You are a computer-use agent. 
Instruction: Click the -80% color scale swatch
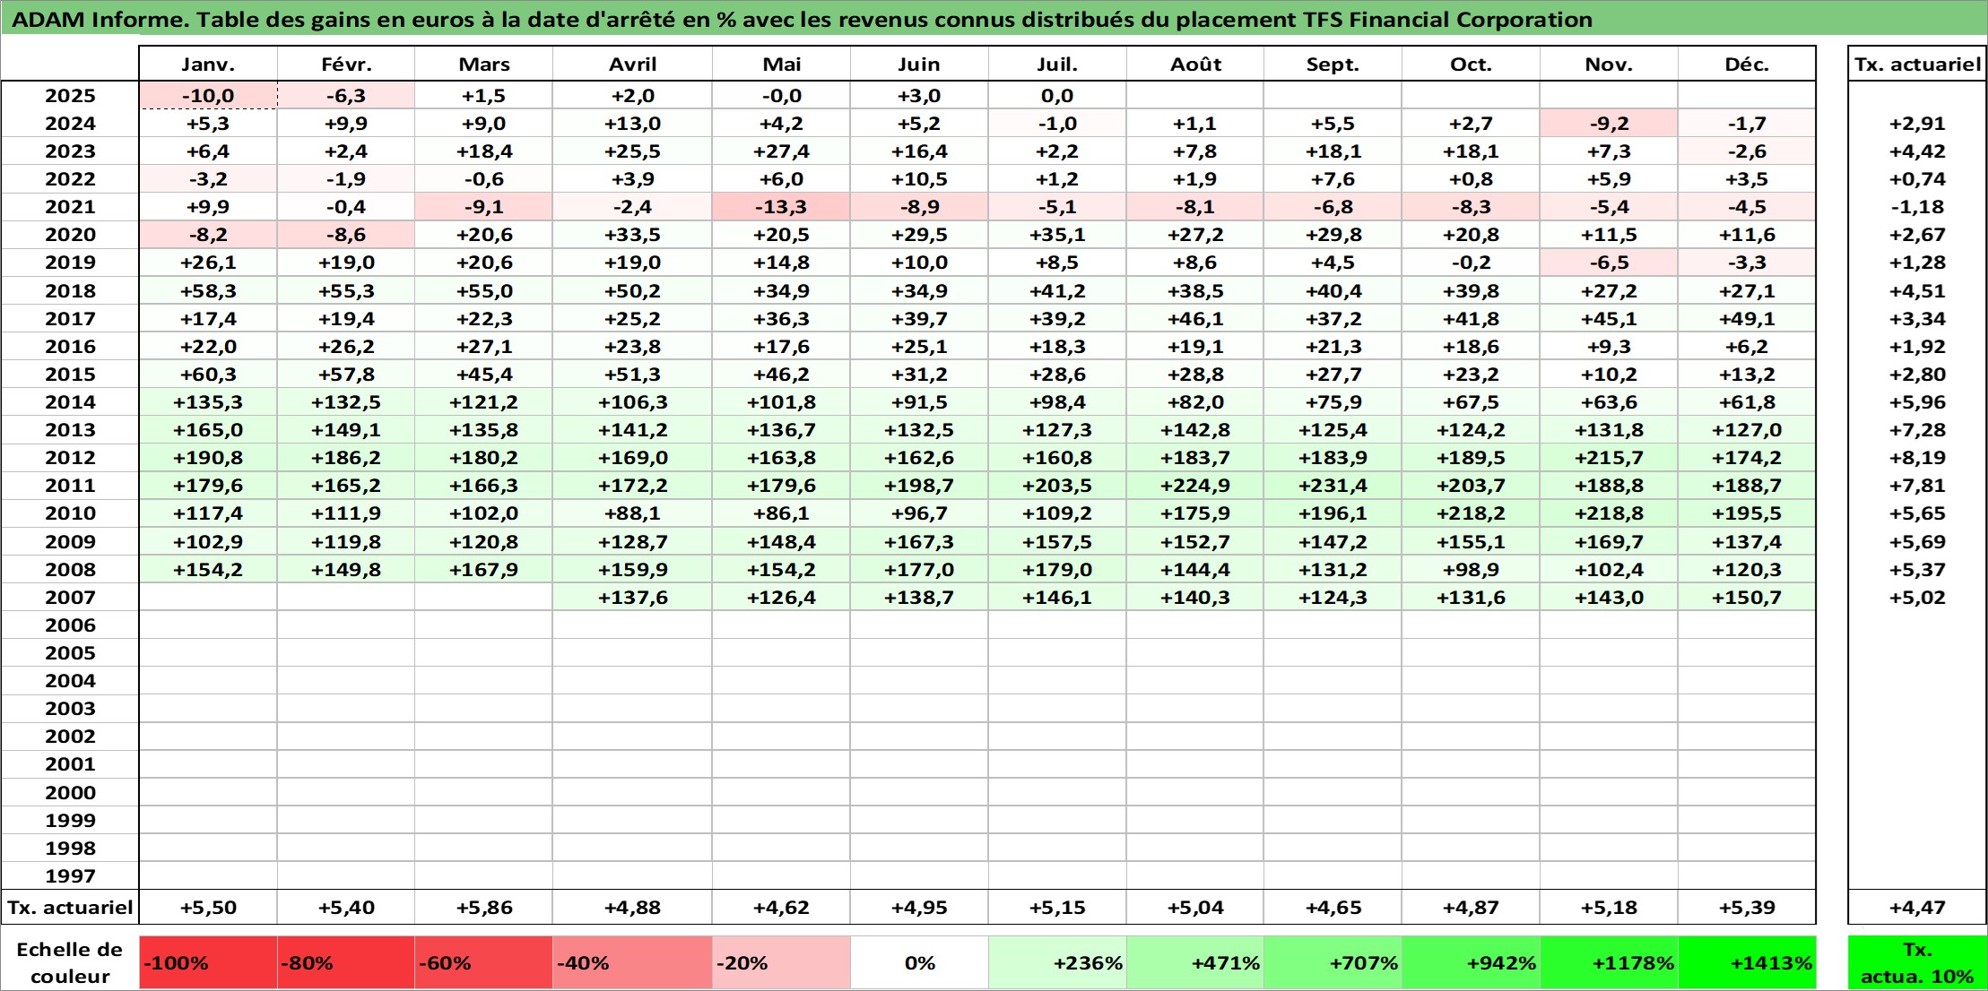click(x=346, y=963)
